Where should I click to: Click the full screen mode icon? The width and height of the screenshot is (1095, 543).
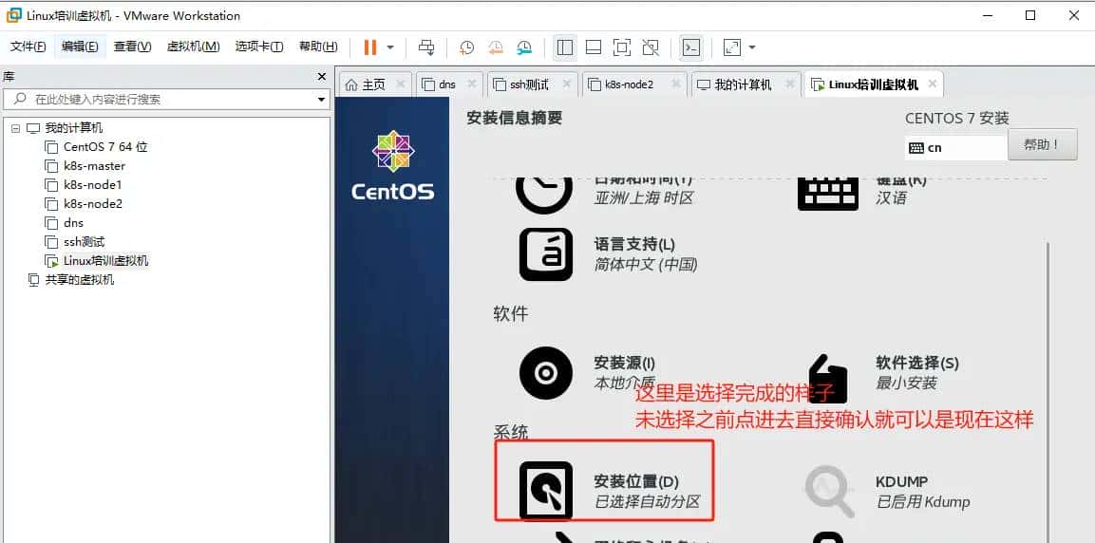(621, 47)
